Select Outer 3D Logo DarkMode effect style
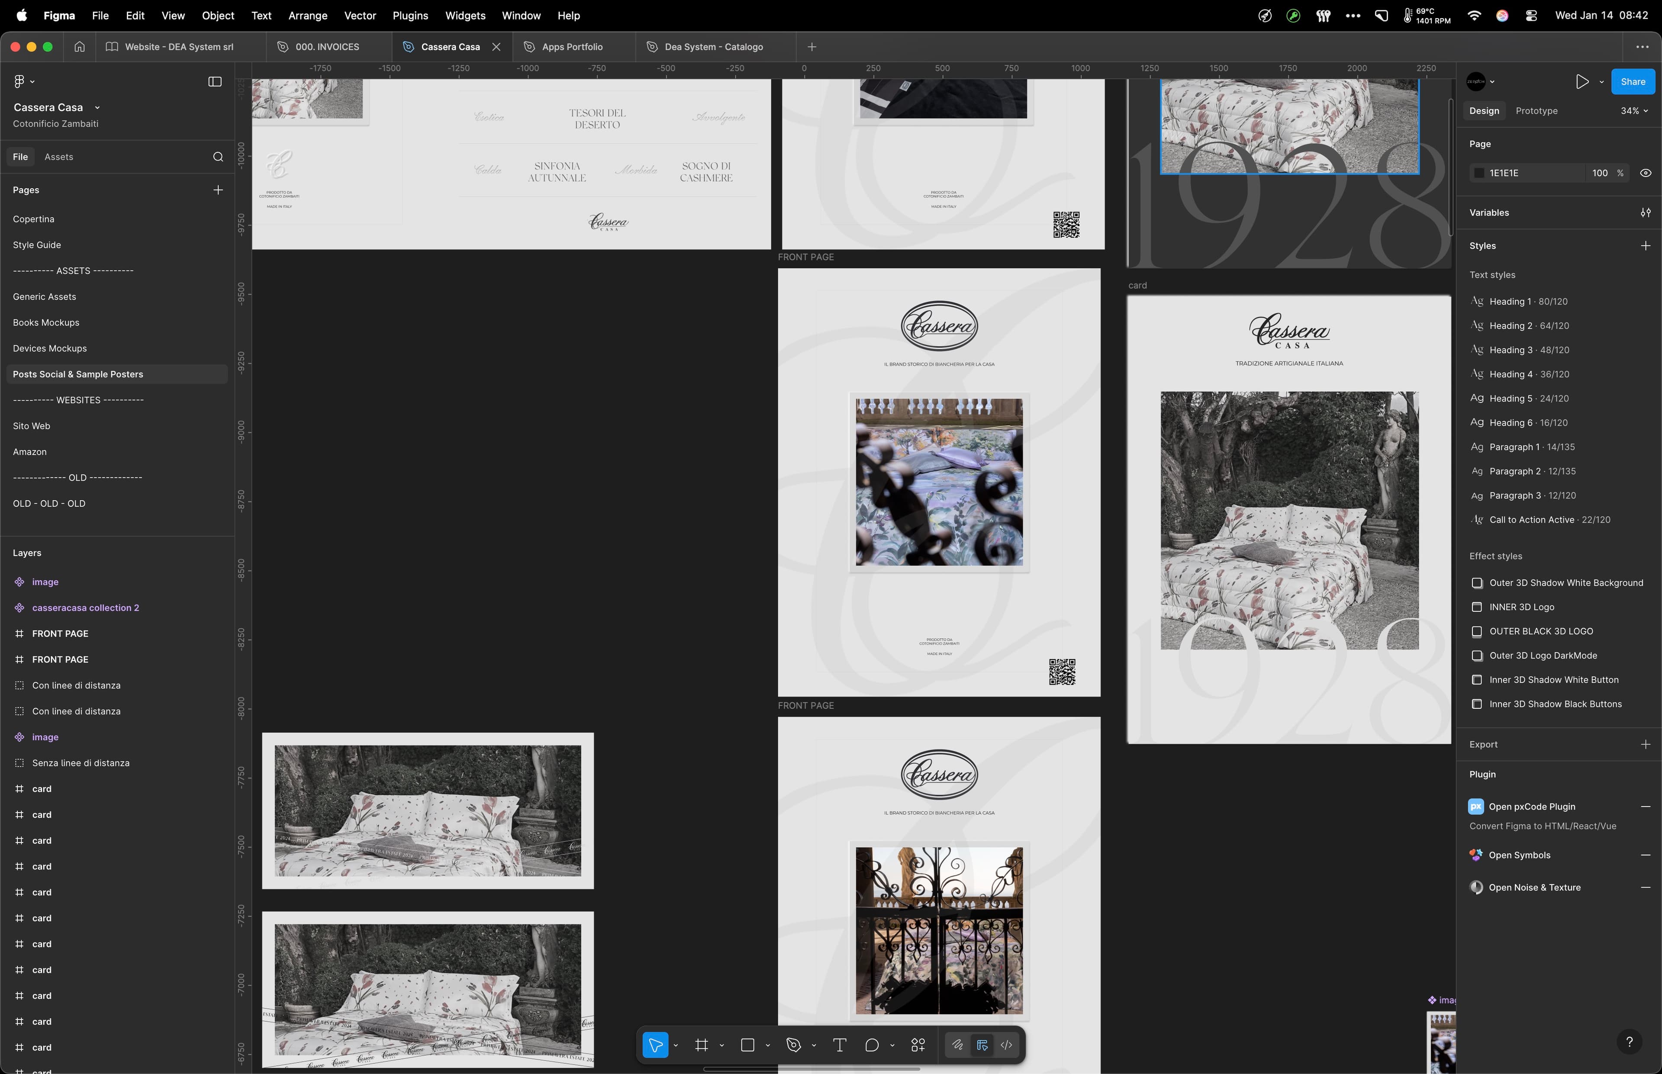 1533,656
